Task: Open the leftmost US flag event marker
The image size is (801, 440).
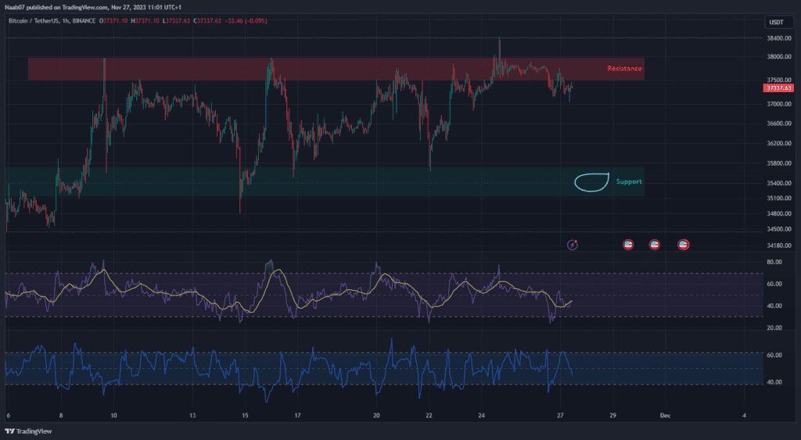Action: point(628,245)
